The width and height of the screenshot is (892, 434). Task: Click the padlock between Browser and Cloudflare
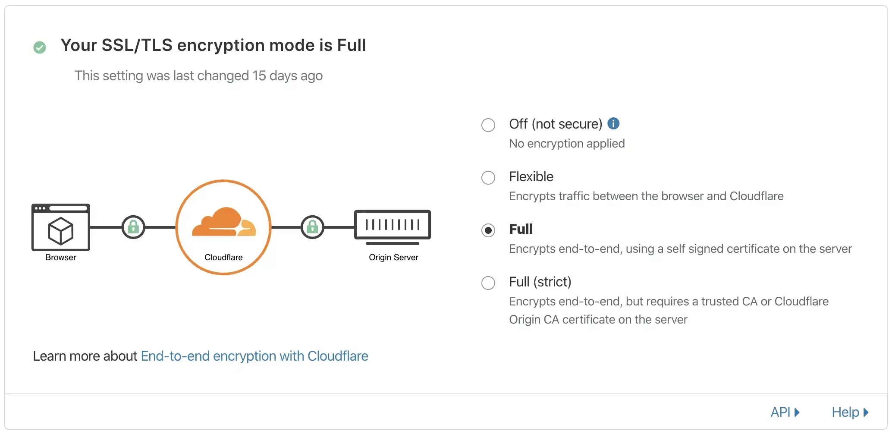pyautogui.click(x=133, y=227)
